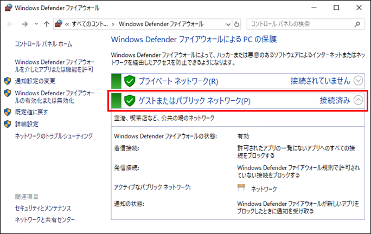The width and height of the screenshot is (371, 234).
Task: Open 既定値に戻す link
Action: (x=31, y=112)
